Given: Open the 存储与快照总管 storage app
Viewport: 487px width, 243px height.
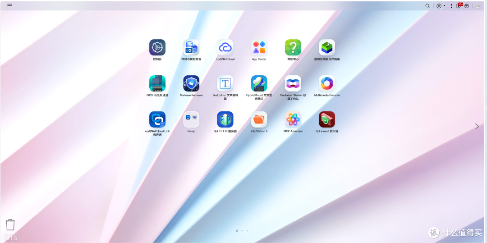Looking at the screenshot, I should [x=191, y=47].
